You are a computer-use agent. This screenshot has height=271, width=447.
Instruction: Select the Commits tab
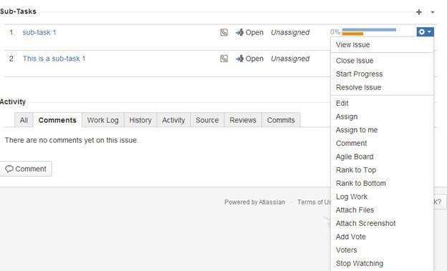click(x=281, y=120)
